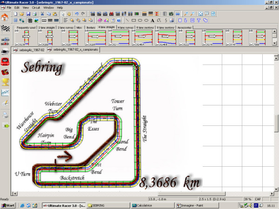
Task: Select the racing helmet drivers icon
Action: (x=6, y=51)
